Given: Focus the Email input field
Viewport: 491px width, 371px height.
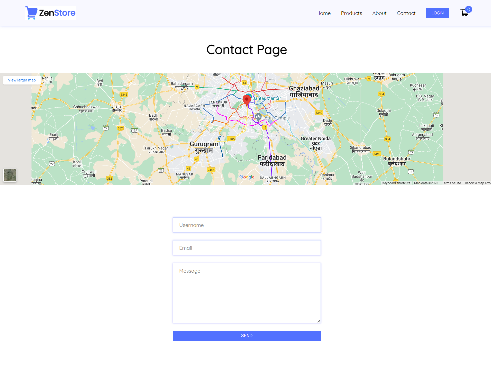Looking at the screenshot, I should pyautogui.click(x=247, y=248).
